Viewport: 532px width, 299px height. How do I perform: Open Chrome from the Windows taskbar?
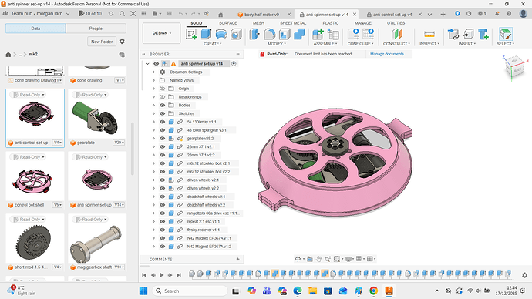tap(373, 291)
